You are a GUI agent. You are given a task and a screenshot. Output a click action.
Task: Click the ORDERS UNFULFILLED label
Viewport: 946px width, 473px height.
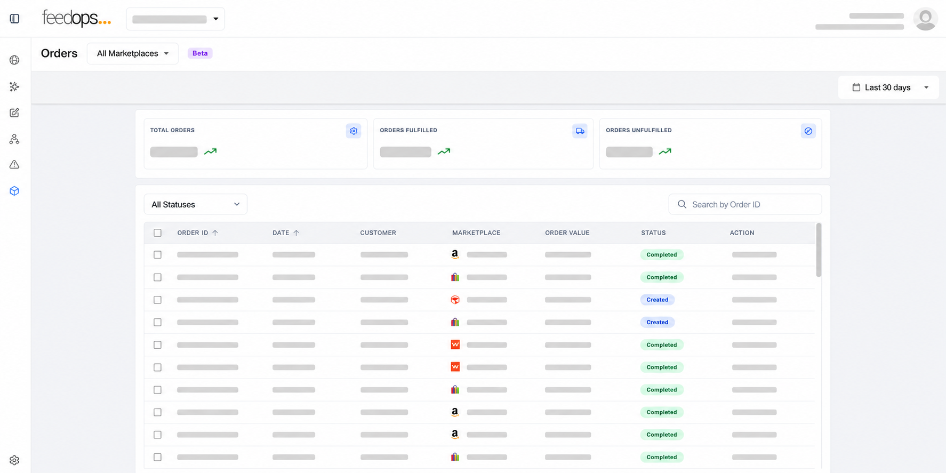click(639, 130)
